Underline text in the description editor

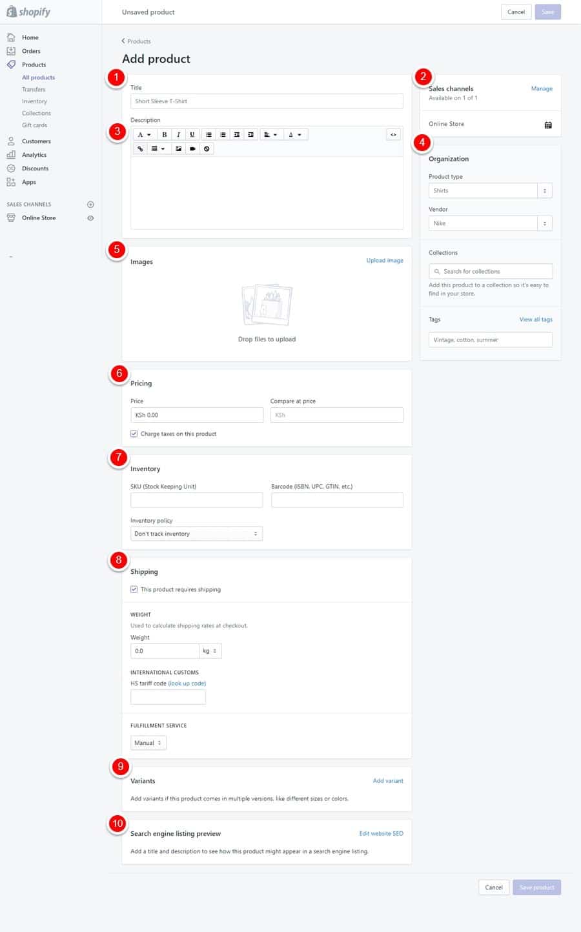coord(192,134)
